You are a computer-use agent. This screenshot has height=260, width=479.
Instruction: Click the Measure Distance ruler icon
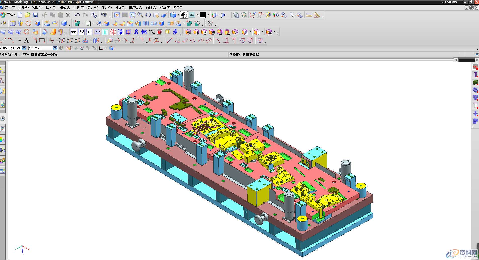[x=309, y=15]
